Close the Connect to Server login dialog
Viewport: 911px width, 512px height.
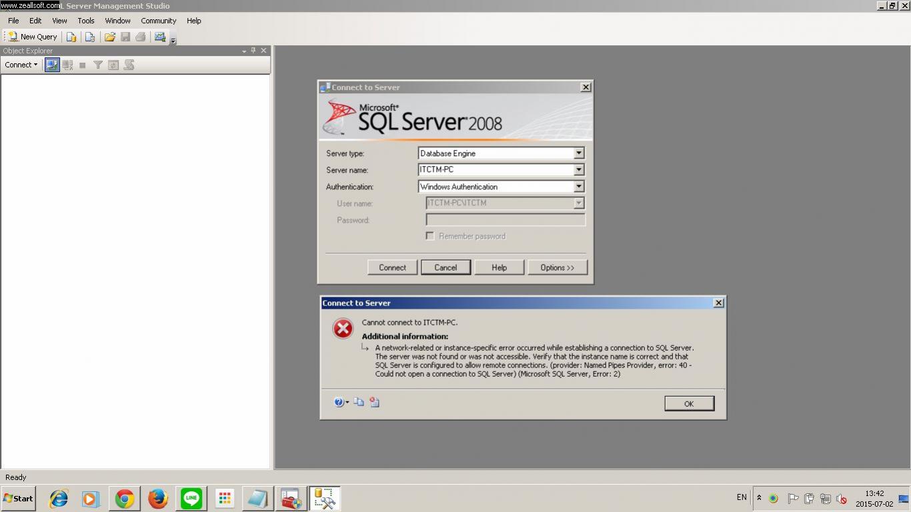pos(586,87)
